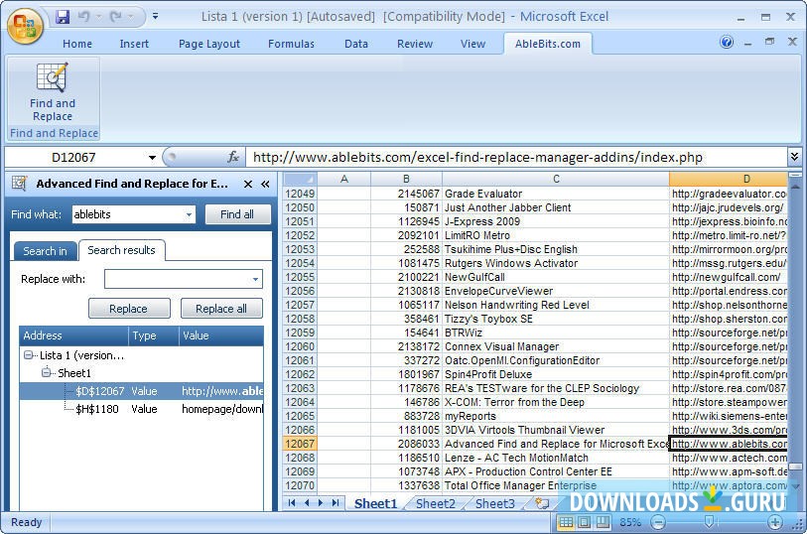Collapse the Find and Replace pane chevrons
Screen dimensions: 807x534
point(265,185)
